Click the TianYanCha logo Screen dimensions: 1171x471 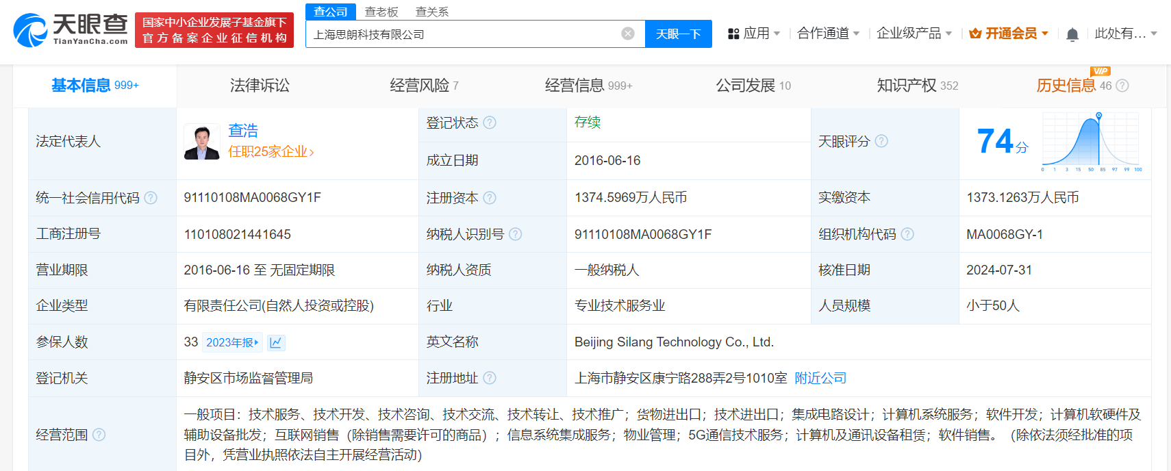click(x=71, y=30)
